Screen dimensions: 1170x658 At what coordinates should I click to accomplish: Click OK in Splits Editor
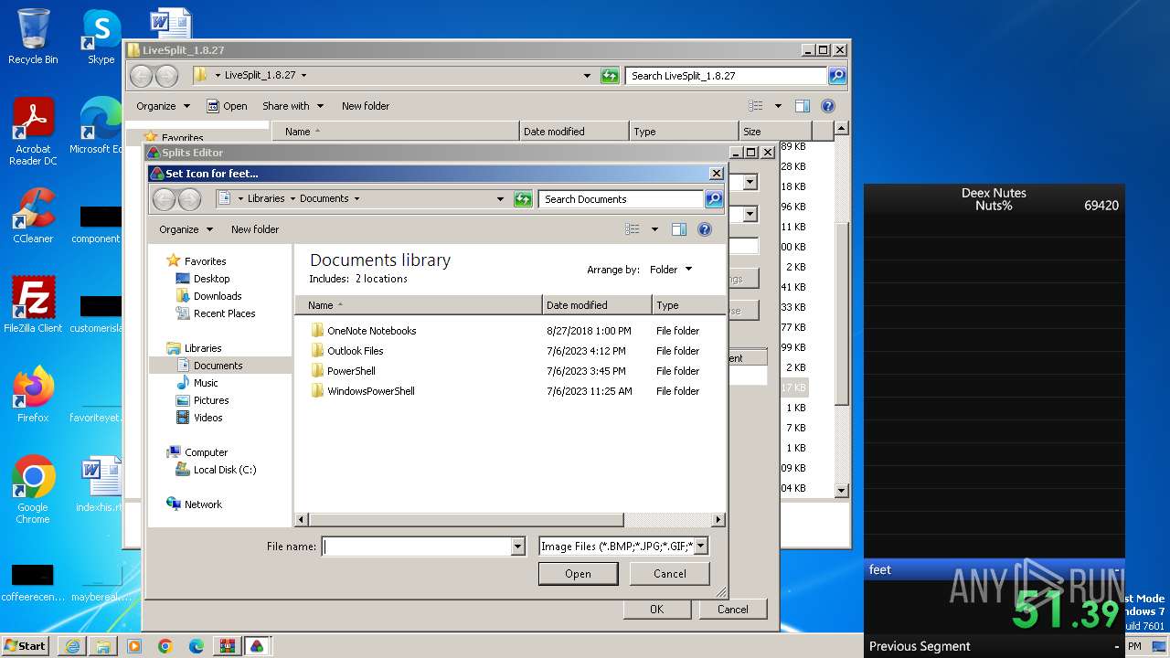pyautogui.click(x=656, y=610)
